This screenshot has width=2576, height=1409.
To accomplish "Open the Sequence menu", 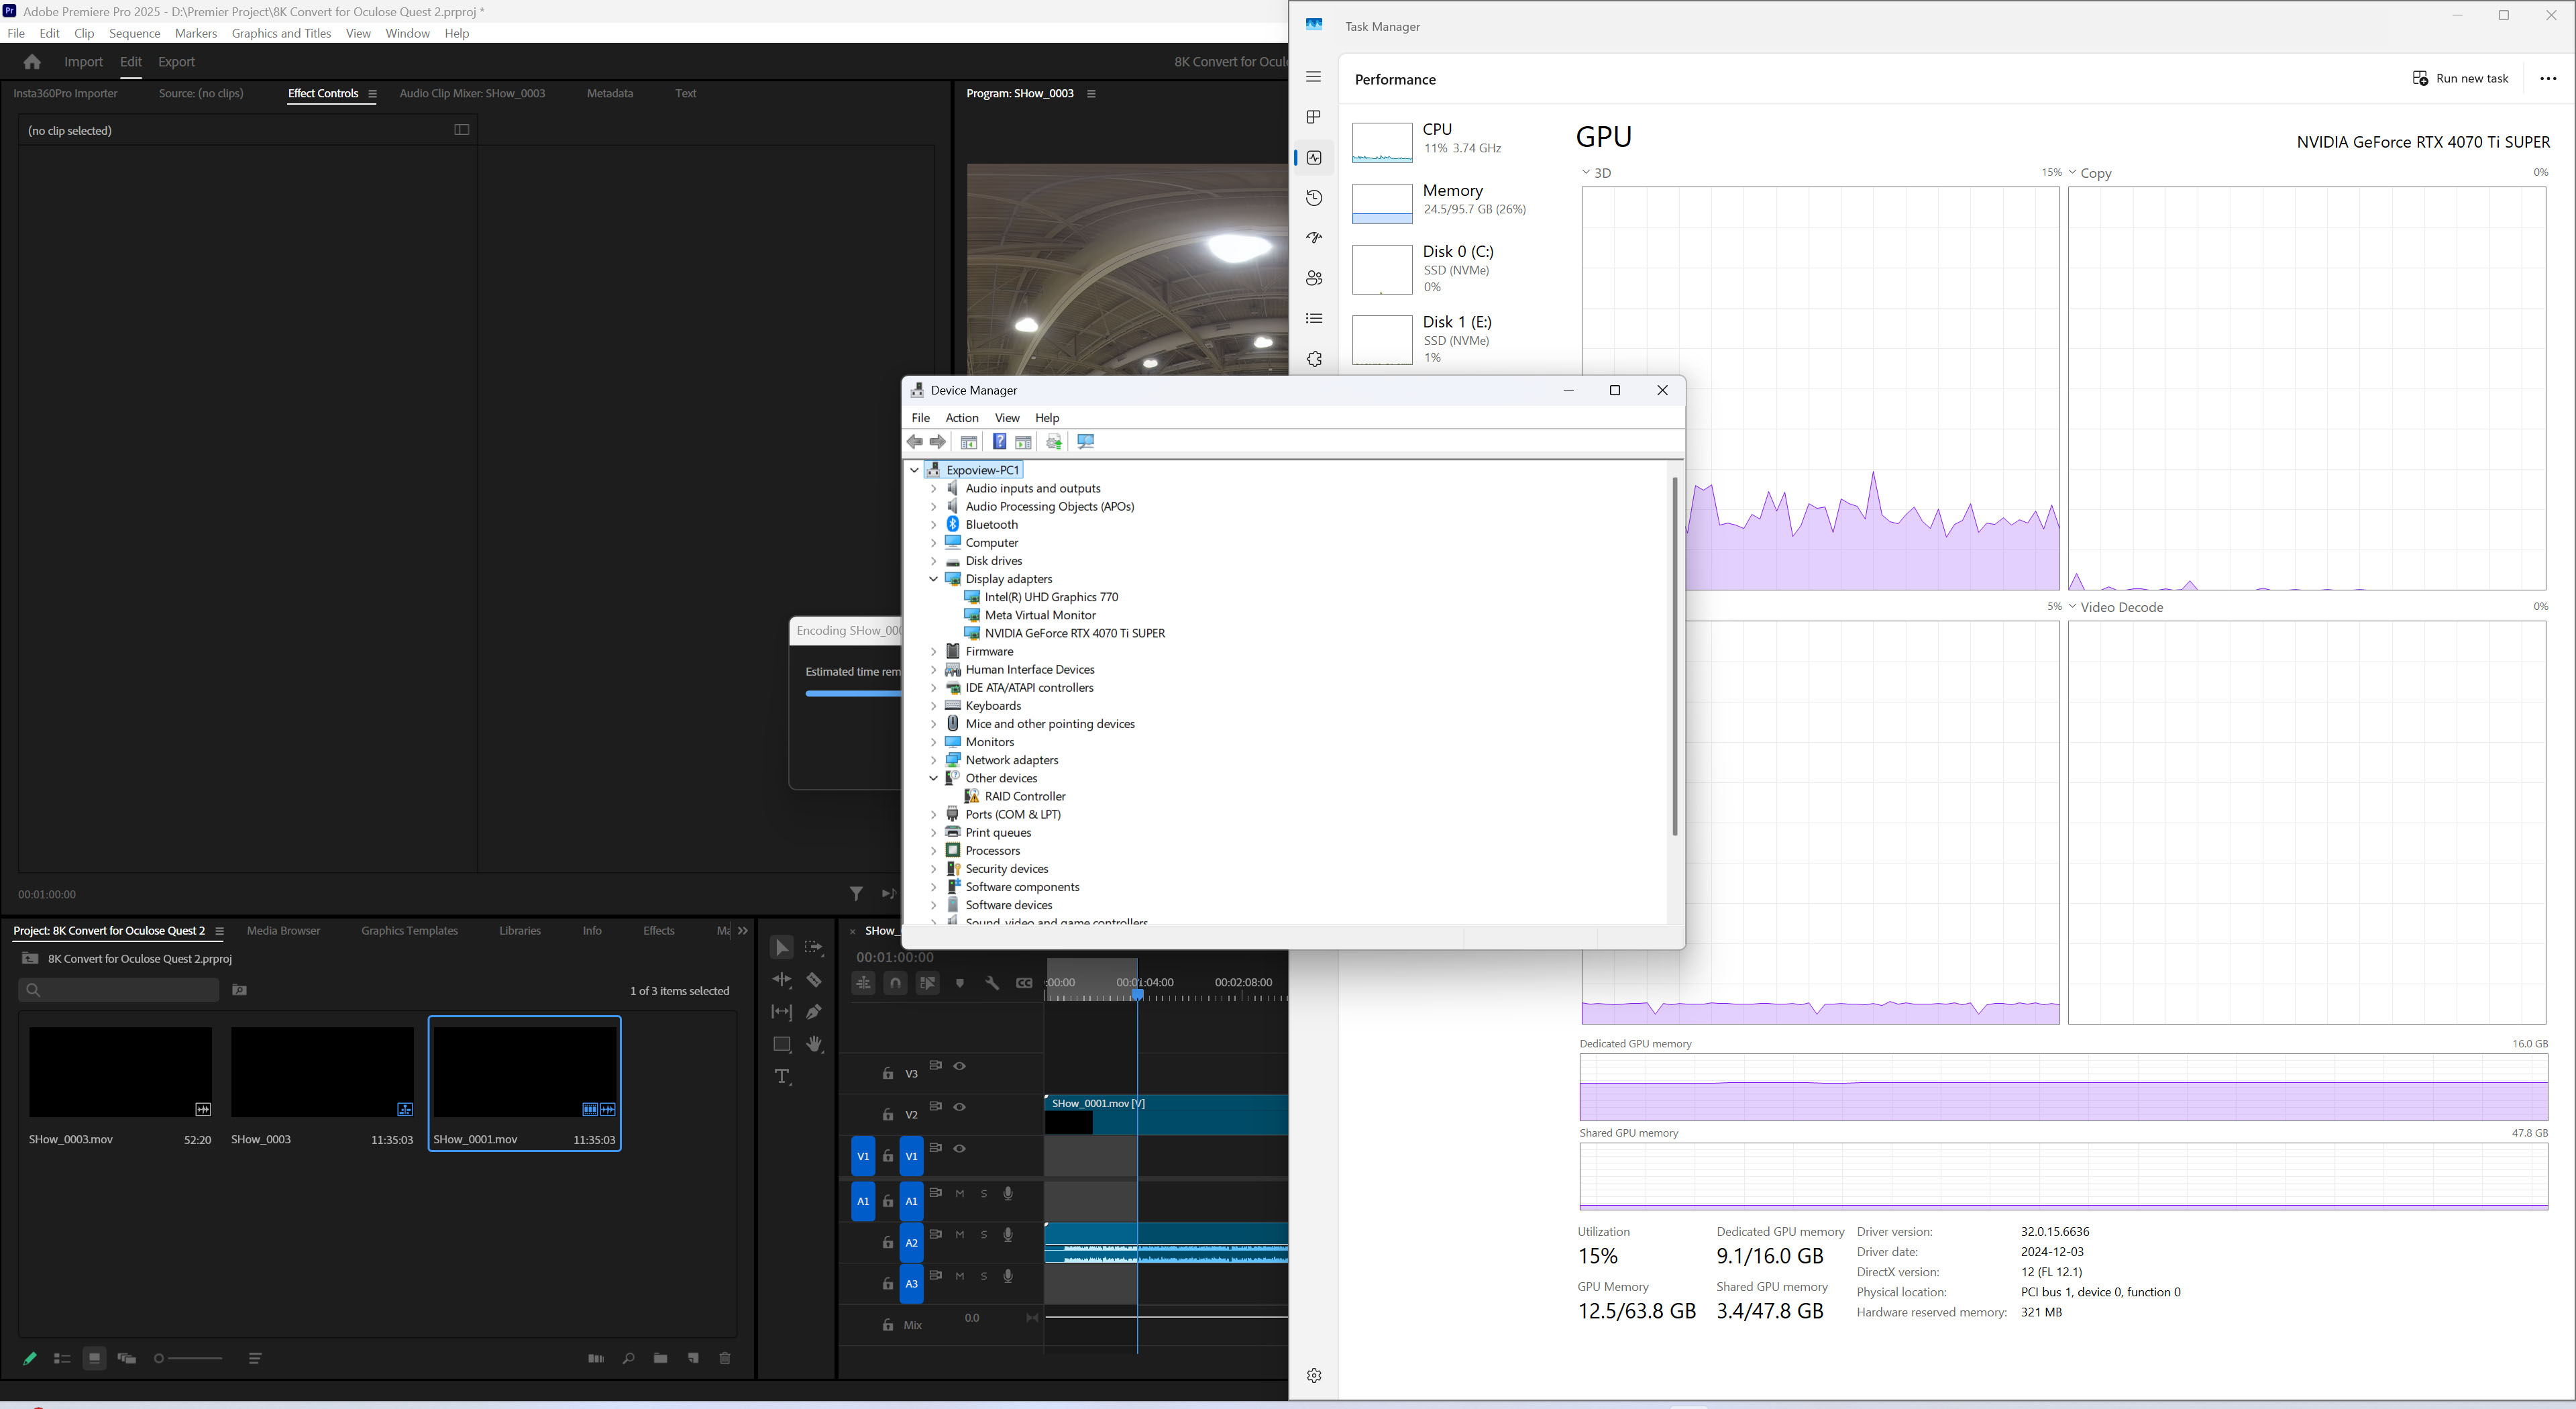I will tap(134, 33).
